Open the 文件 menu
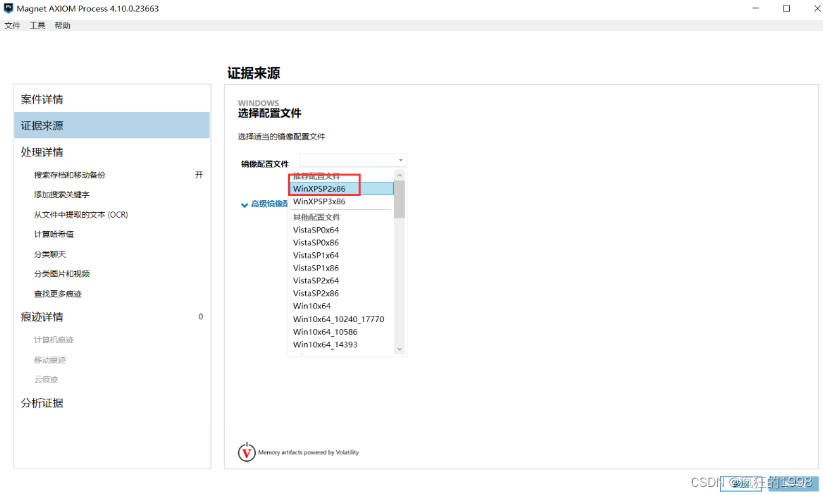Screen dimensions: 823x495 click(12, 26)
